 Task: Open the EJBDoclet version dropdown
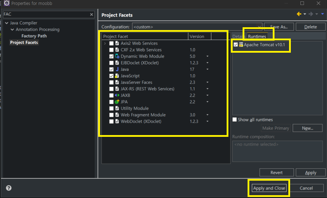point(207,63)
